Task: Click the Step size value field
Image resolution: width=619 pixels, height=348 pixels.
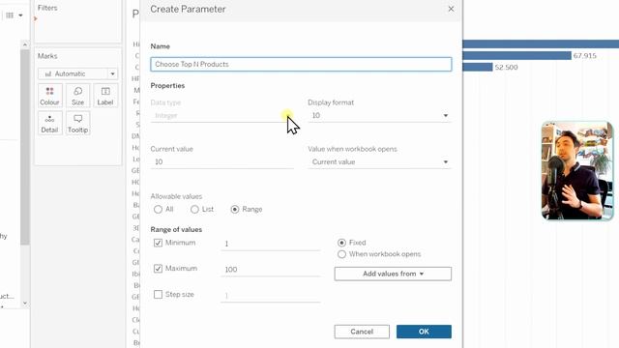Action: (x=271, y=296)
